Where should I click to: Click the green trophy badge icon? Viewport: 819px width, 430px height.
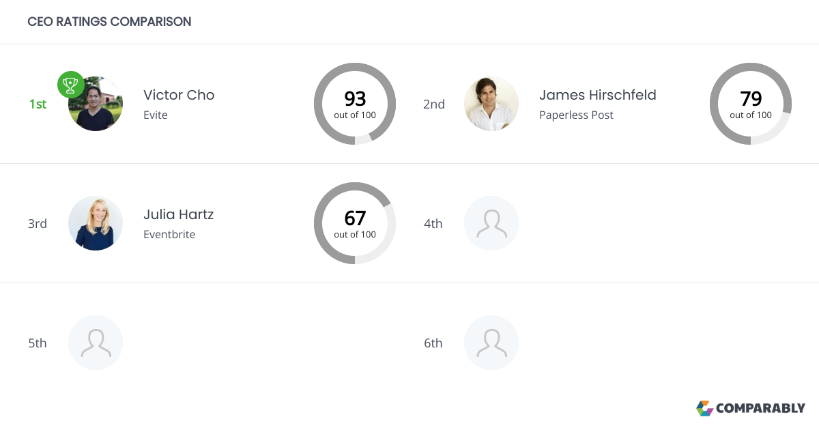click(71, 85)
